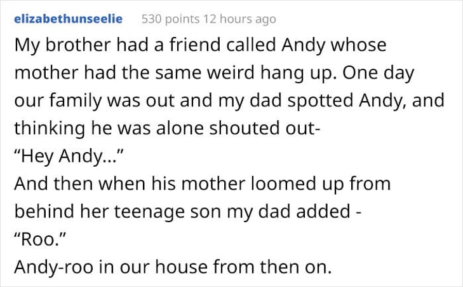463x287 pixels.
Task: Click the words loomed up from
Action: coord(320,184)
